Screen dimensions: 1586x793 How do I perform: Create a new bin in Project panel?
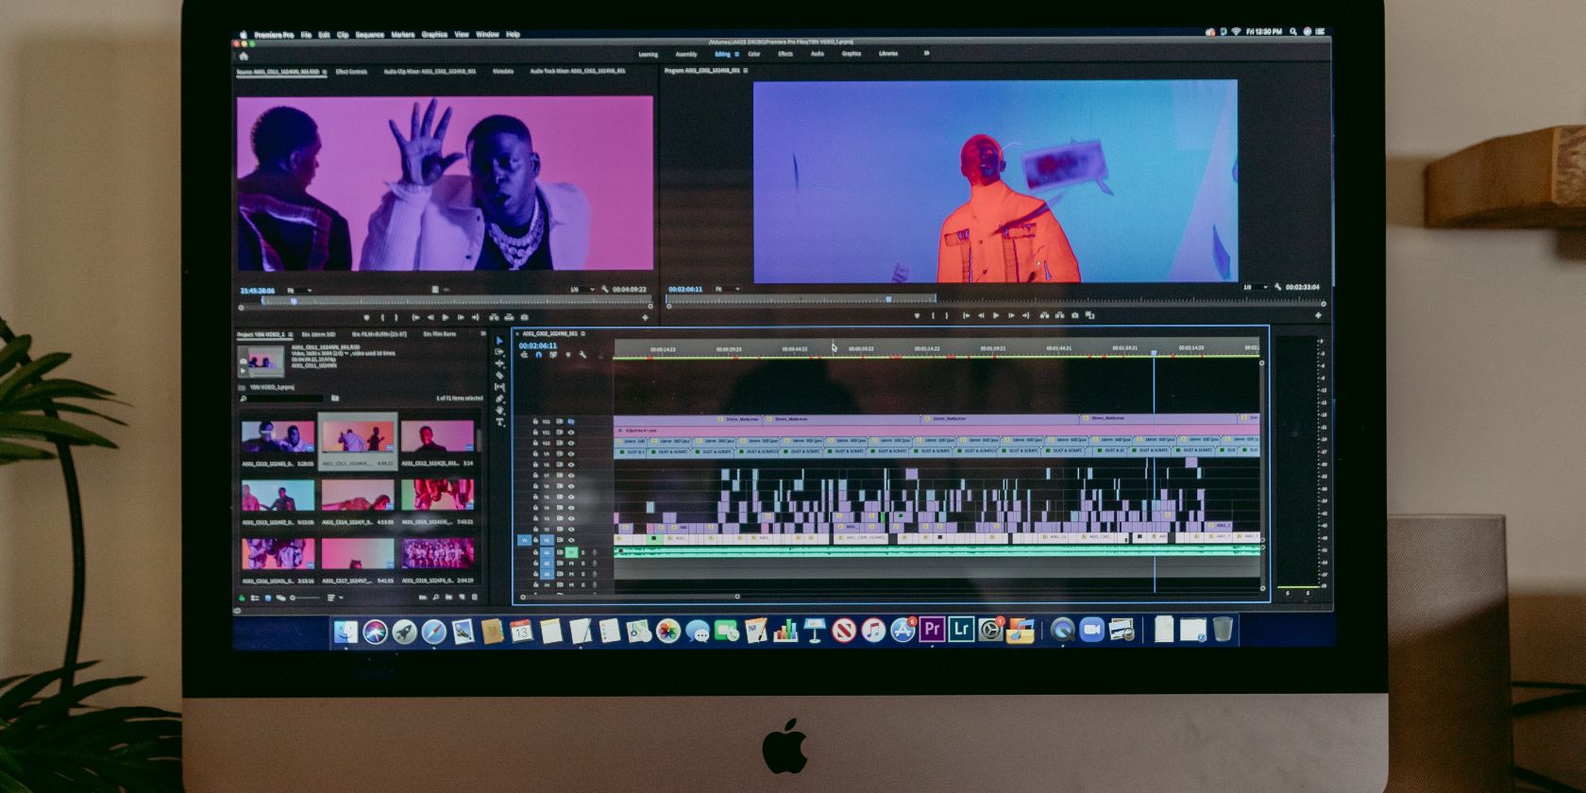[x=447, y=598]
